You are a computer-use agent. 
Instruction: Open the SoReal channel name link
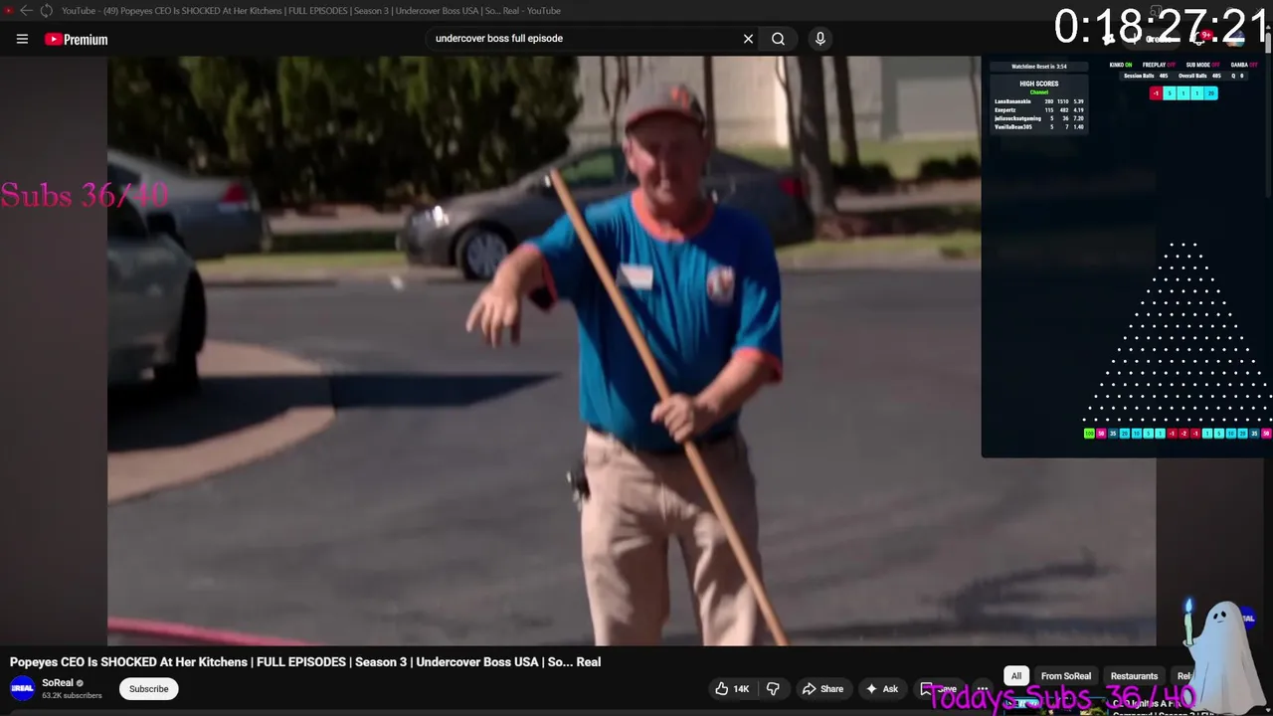(x=58, y=683)
